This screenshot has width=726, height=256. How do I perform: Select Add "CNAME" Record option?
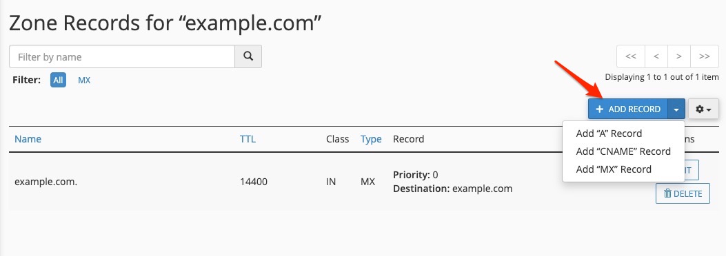623,151
